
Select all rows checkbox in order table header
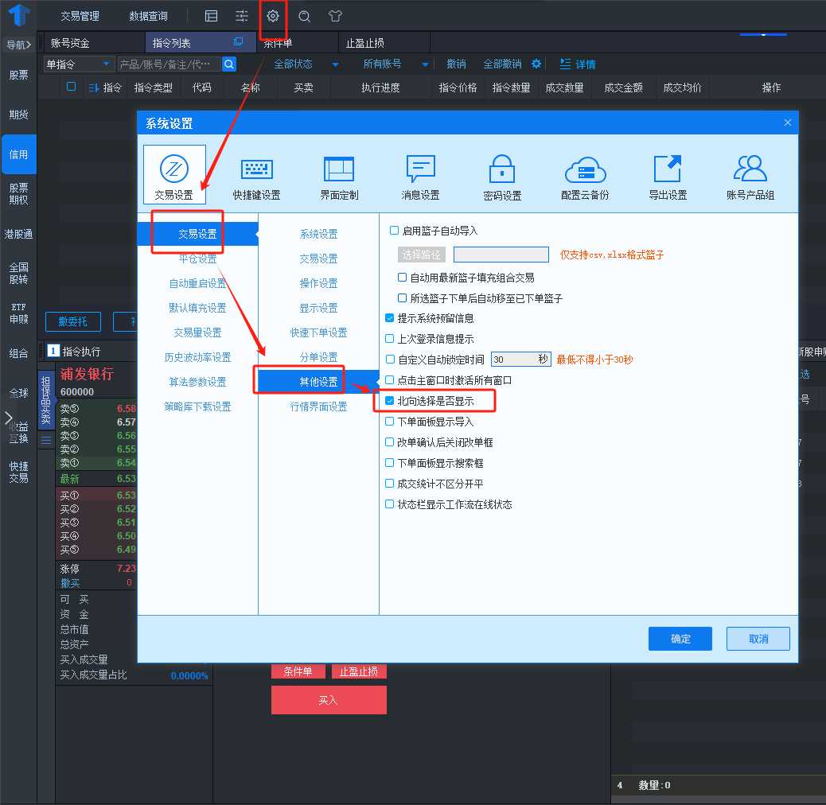[71, 87]
